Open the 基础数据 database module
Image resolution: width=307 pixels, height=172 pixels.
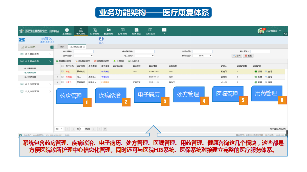[67, 31]
